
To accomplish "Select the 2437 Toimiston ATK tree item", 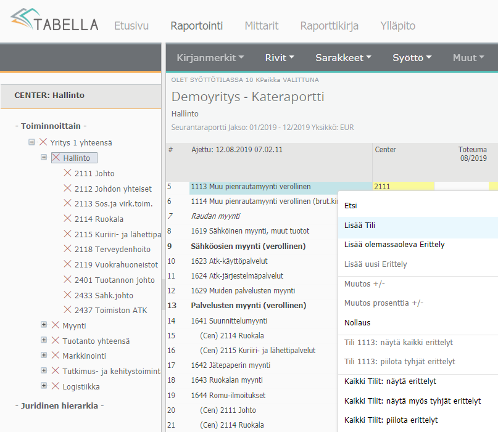I will tap(110, 310).
